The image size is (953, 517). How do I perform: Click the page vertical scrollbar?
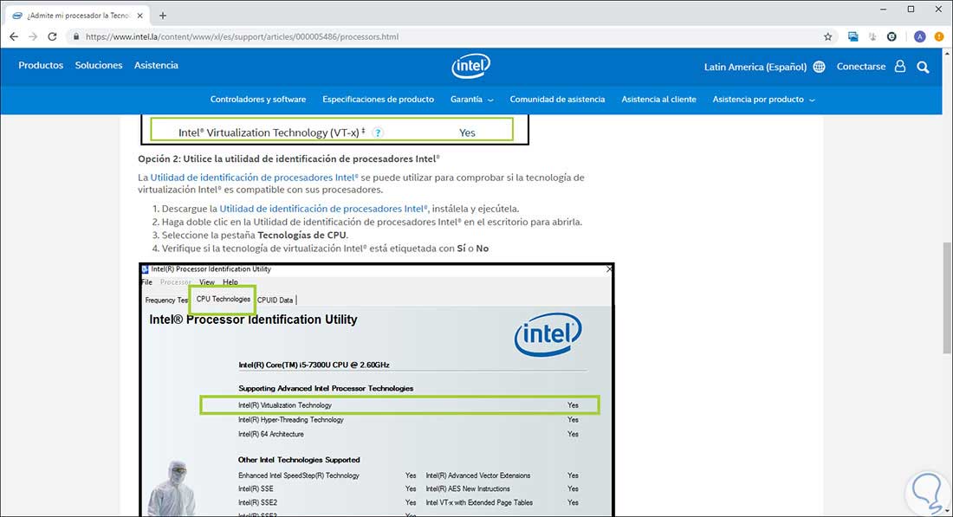pyautogui.click(x=947, y=298)
